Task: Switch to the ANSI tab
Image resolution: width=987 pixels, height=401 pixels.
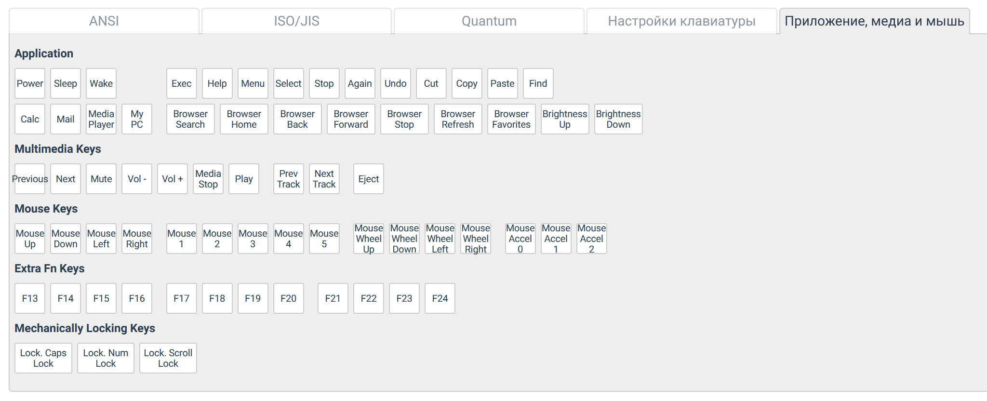Action: point(104,21)
